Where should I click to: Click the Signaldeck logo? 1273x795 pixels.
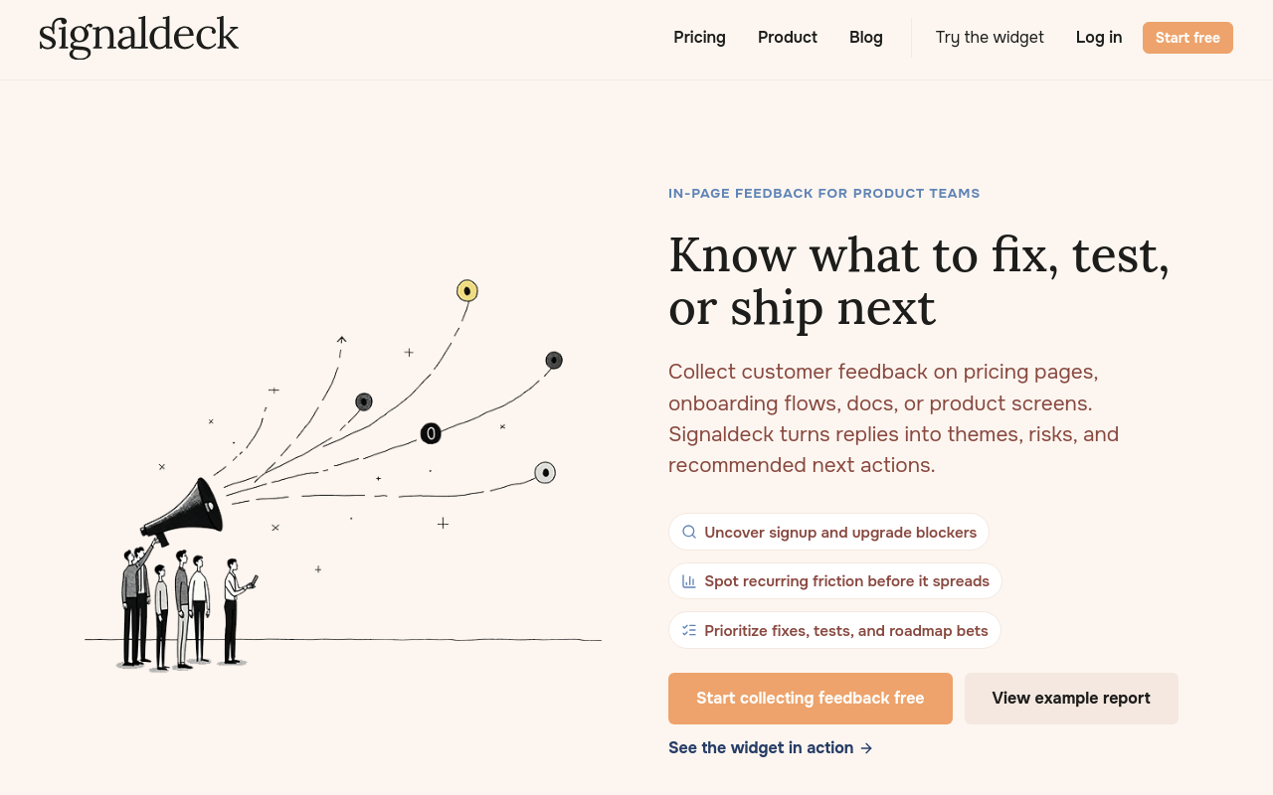(139, 38)
